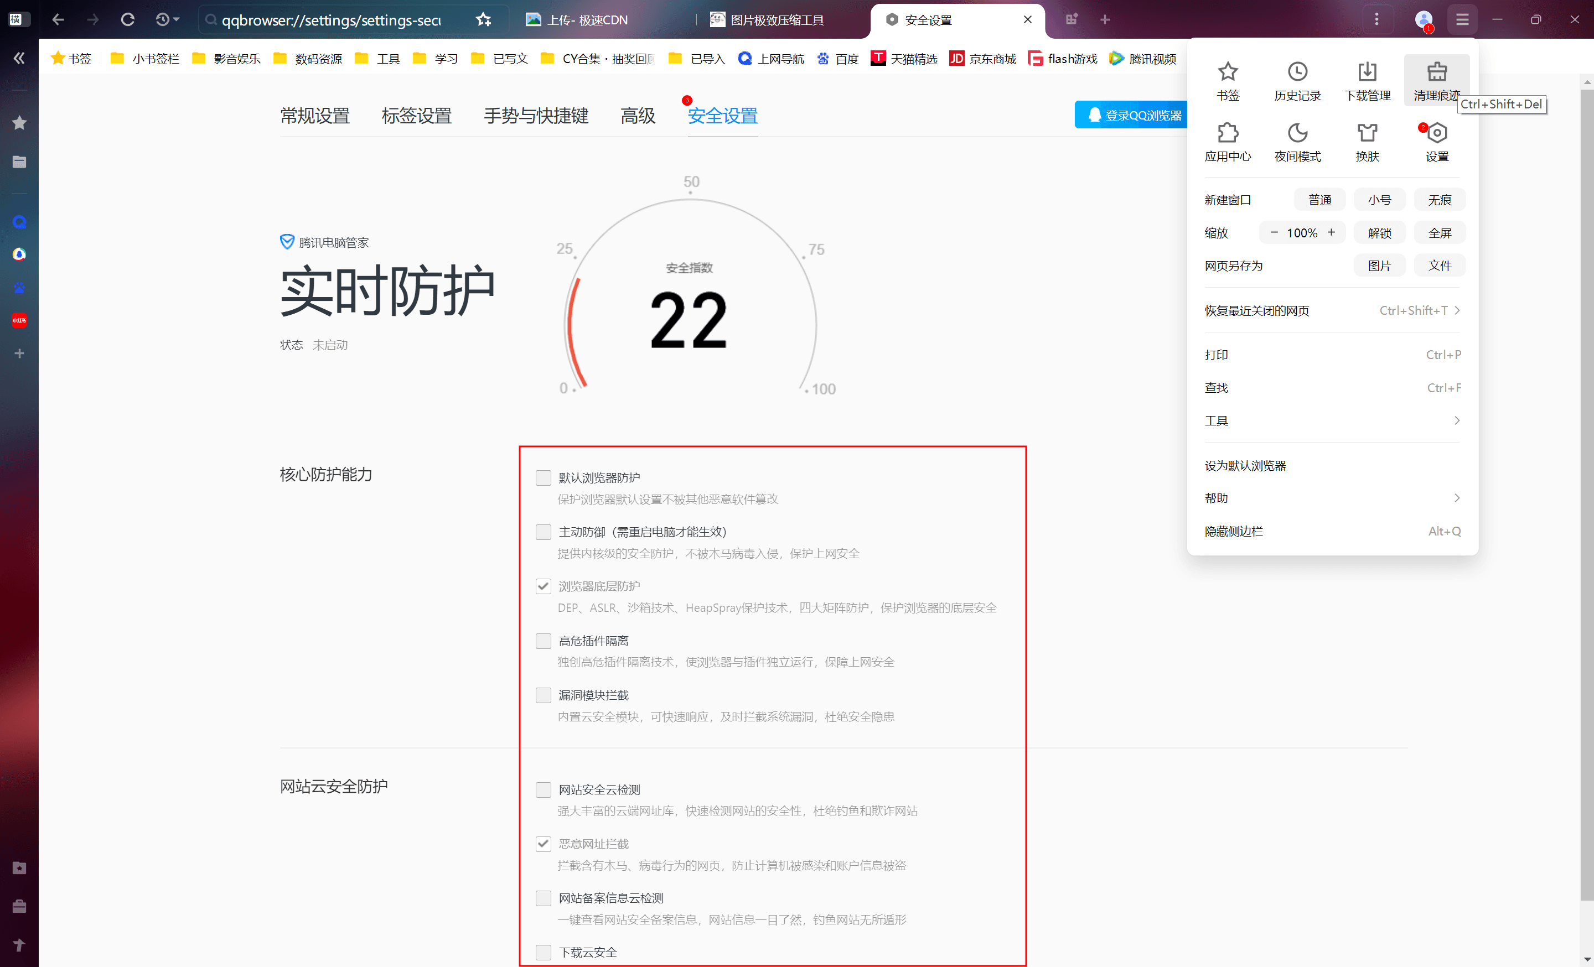Open sidebar Baidu paw icon
The height and width of the screenshot is (967, 1594).
pyautogui.click(x=19, y=287)
